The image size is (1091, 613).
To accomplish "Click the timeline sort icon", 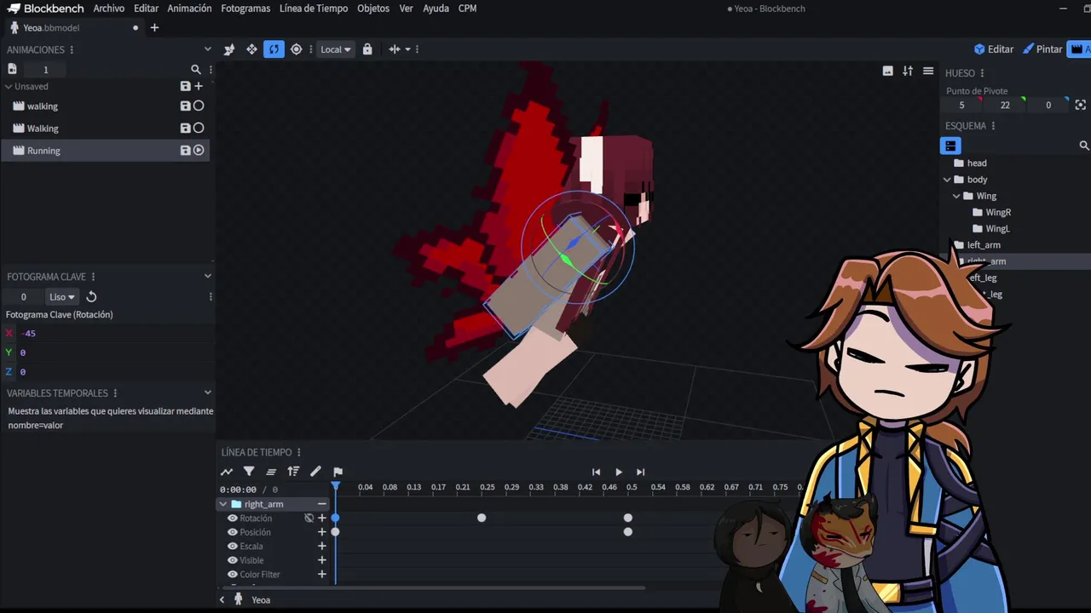I will pos(293,472).
